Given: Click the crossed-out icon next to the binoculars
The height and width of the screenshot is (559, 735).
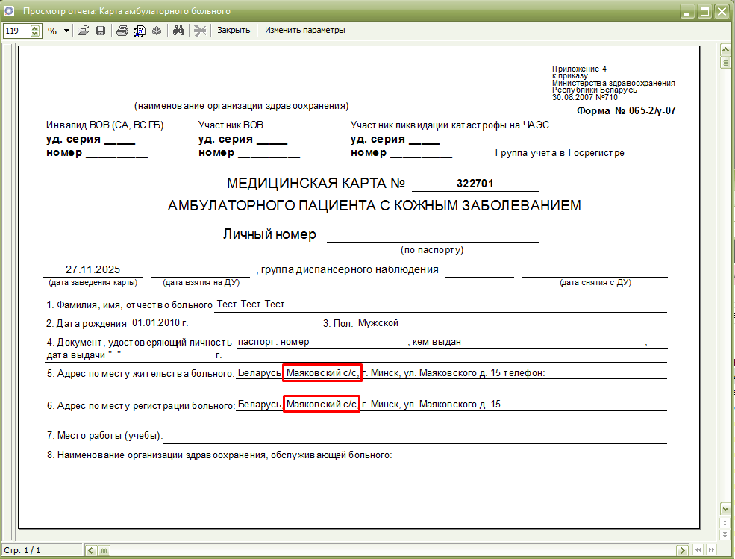Looking at the screenshot, I should click(199, 31).
